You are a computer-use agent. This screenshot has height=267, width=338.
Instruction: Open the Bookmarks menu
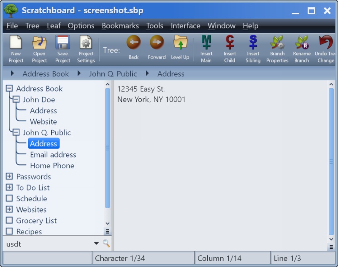click(120, 26)
